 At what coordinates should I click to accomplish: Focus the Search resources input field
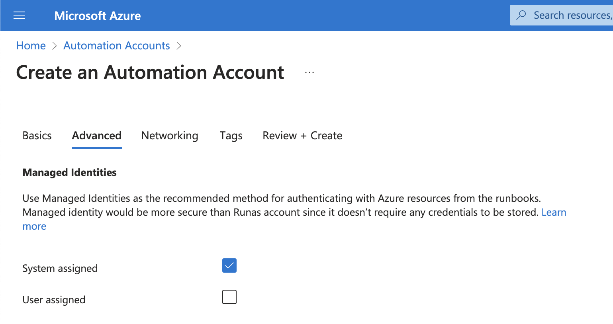(562, 15)
